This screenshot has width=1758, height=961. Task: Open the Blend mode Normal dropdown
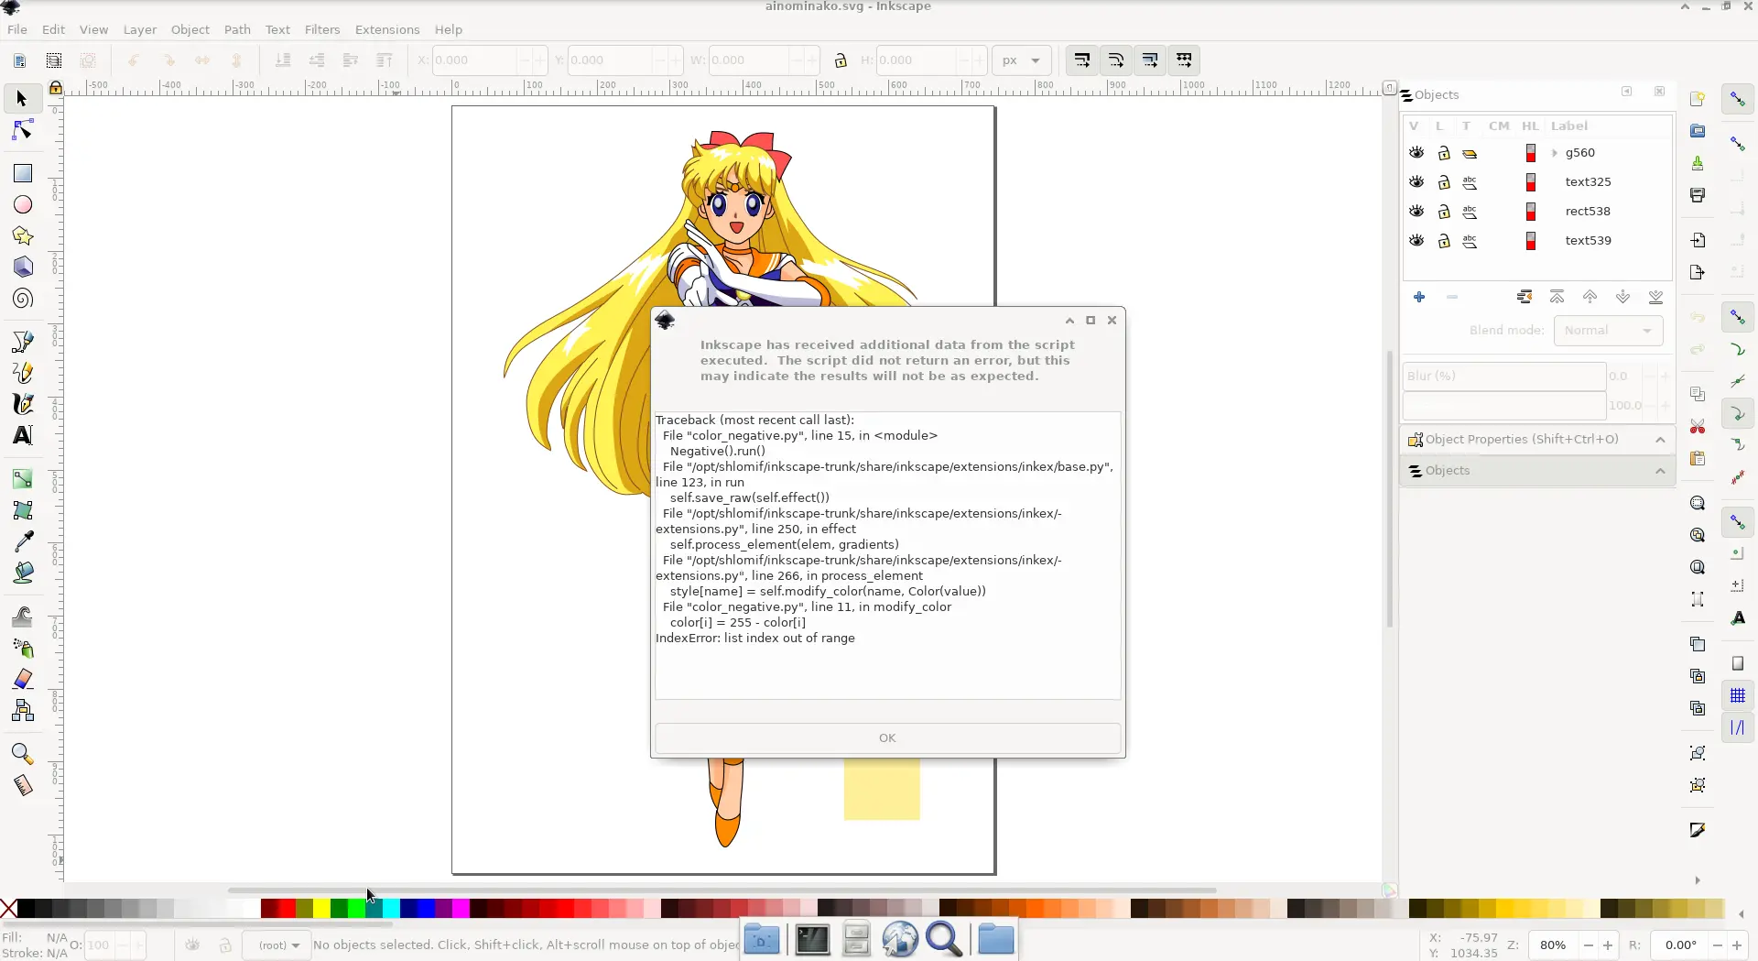(x=1608, y=331)
